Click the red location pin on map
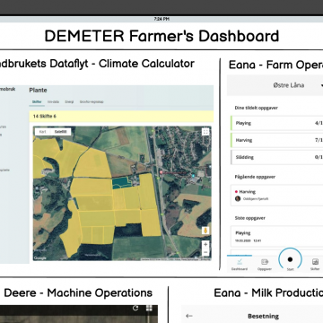The width and height of the screenshot is (323, 323). (x=161, y=172)
